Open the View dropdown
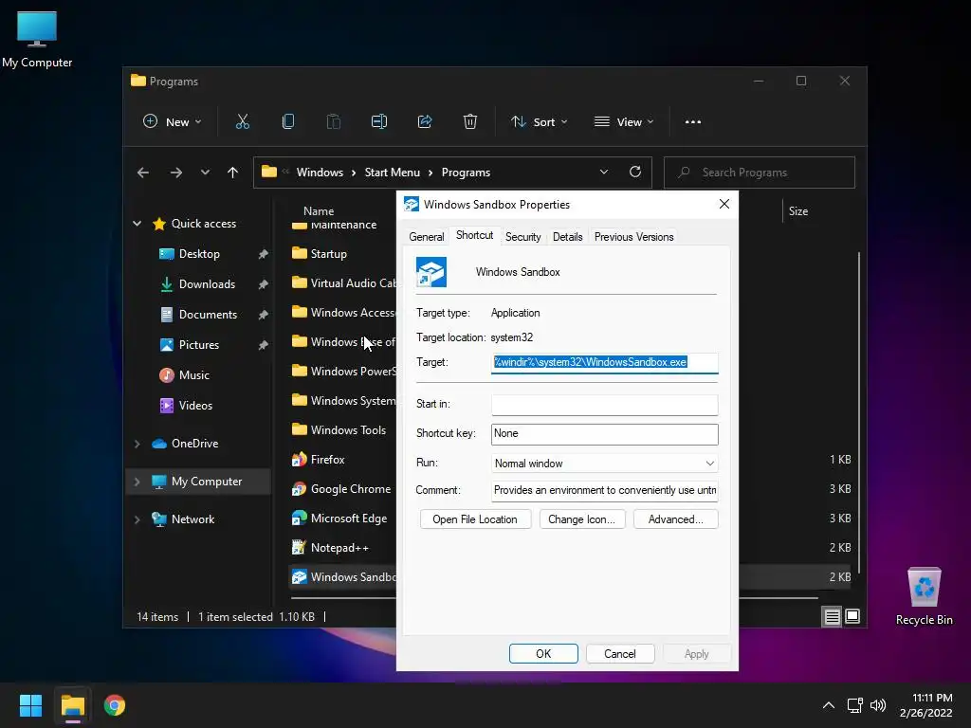This screenshot has height=728, width=971. [624, 122]
